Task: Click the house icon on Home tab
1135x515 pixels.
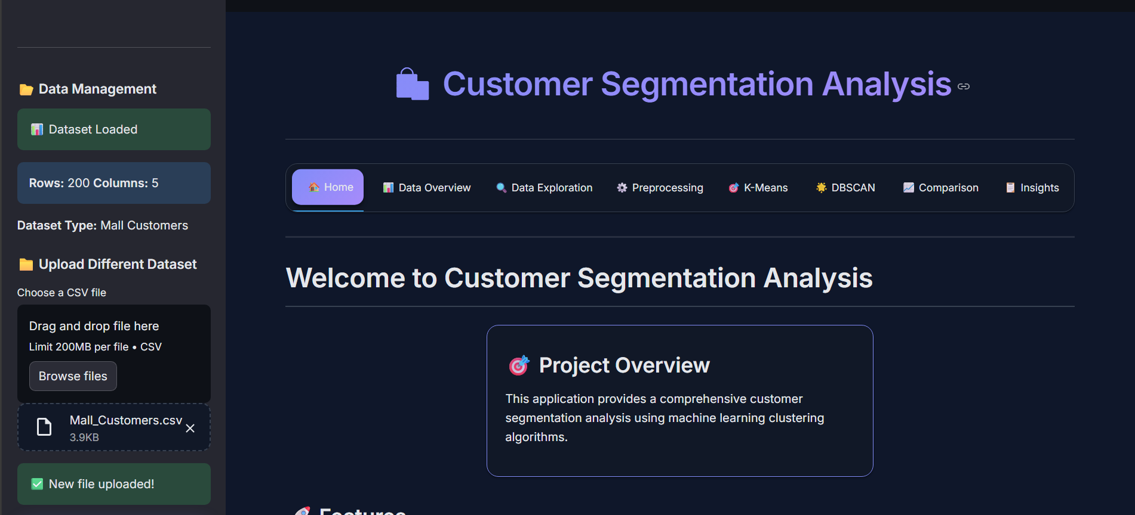Action: [x=314, y=187]
